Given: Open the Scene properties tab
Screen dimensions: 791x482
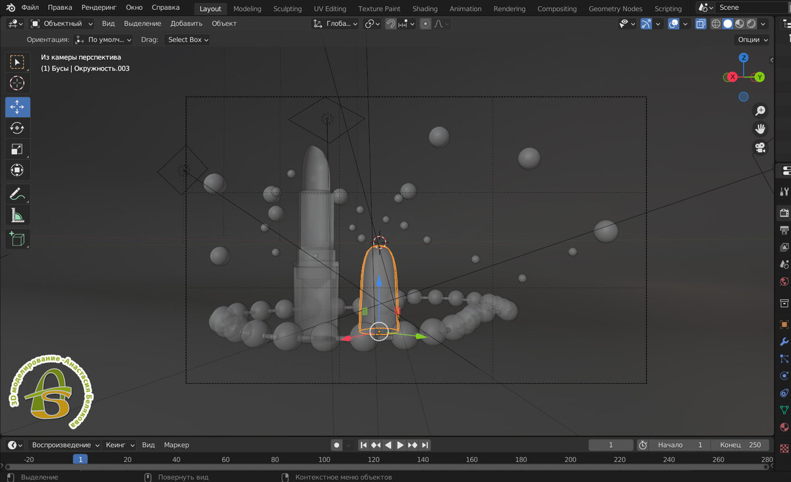Looking at the screenshot, I should point(784,265).
